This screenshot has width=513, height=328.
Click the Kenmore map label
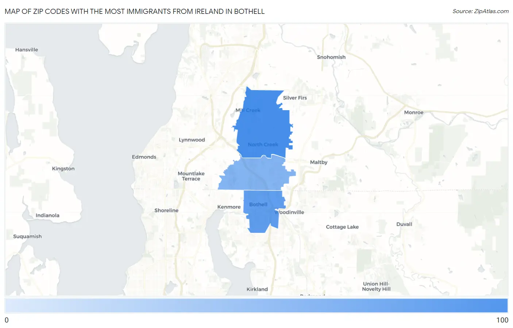coord(229,207)
